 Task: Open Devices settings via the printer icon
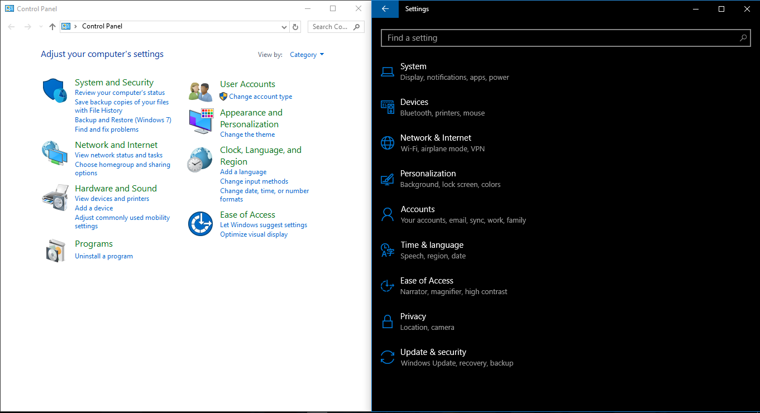click(x=388, y=107)
